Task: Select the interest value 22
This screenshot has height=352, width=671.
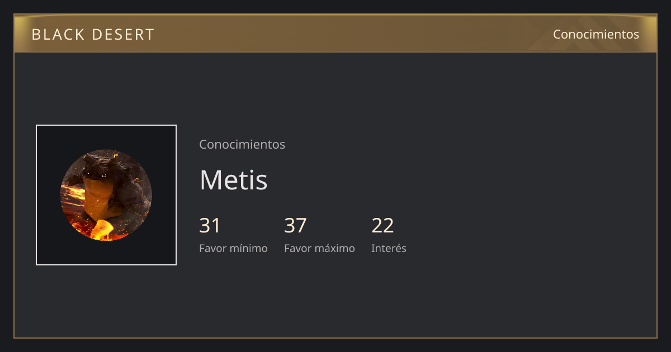Action: pos(382,226)
